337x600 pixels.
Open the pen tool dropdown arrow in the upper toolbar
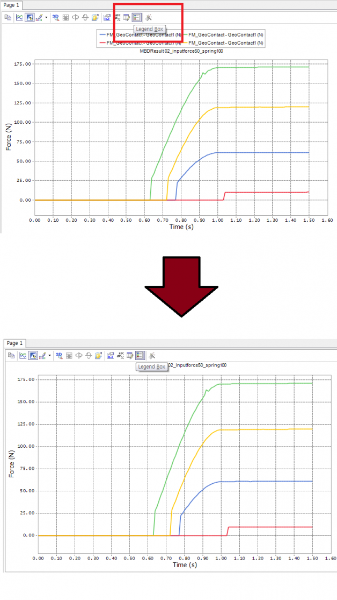pyautogui.click(x=47, y=17)
